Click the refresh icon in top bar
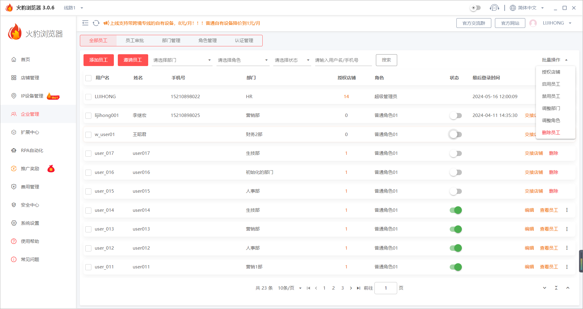This screenshot has height=309, width=583. point(96,23)
